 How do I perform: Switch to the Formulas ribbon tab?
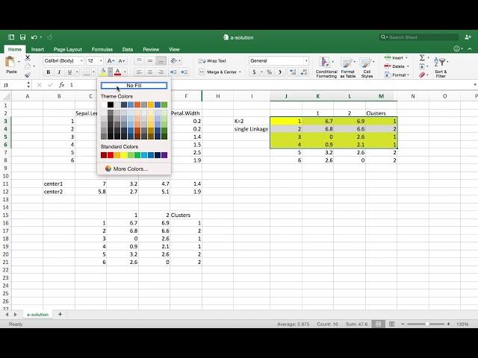coord(102,49)
